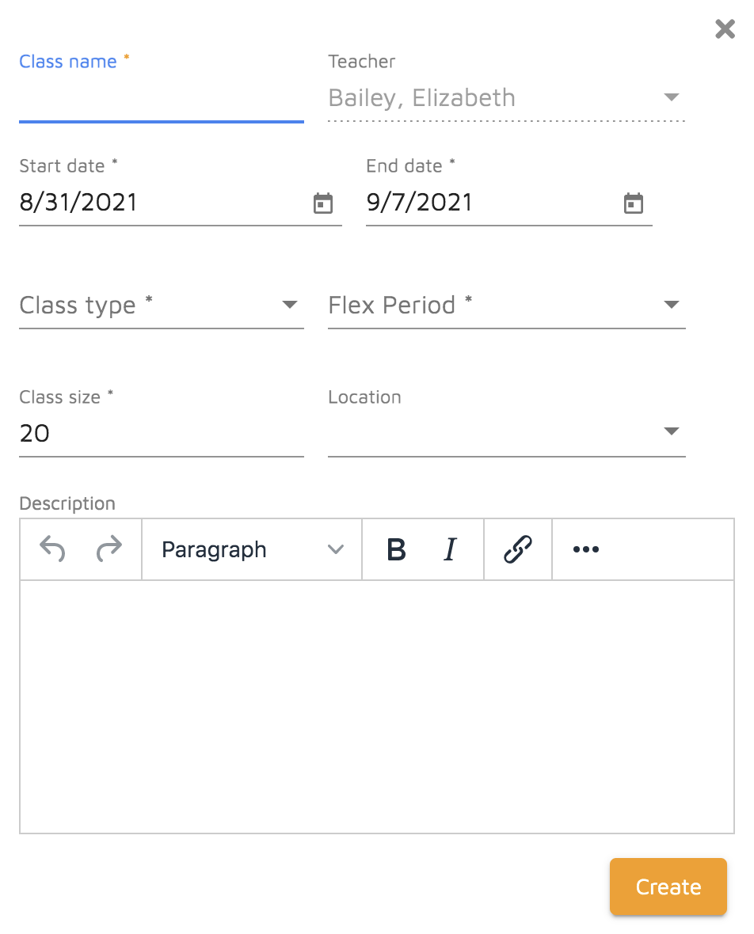This screenshot has height=934, width=754.
Task: Click the Start date field 8/31/2021
Action: pyautogui.click(x=158, y=203)
